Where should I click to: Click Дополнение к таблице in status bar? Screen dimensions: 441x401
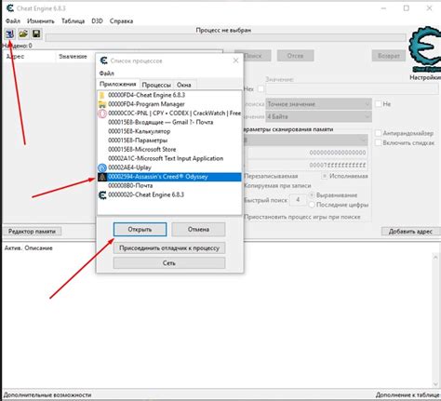(x=408, y=395)
